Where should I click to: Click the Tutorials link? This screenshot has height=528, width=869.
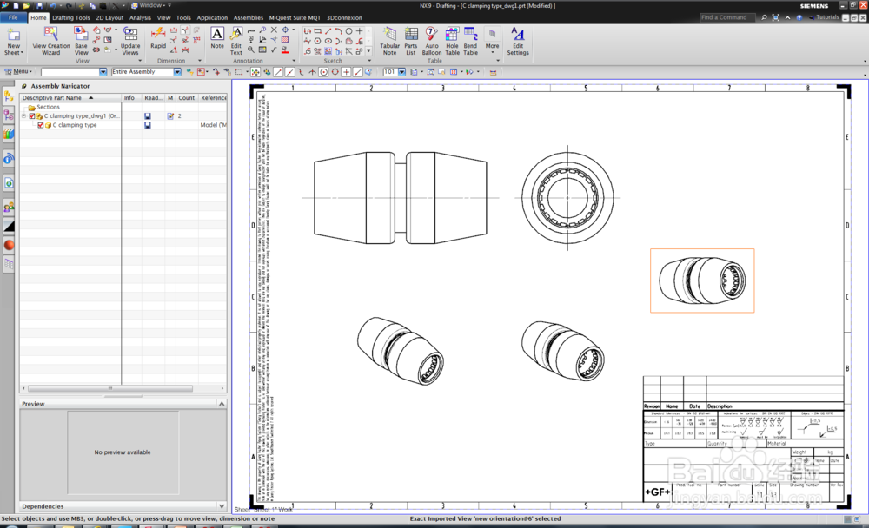coord(824,17)
